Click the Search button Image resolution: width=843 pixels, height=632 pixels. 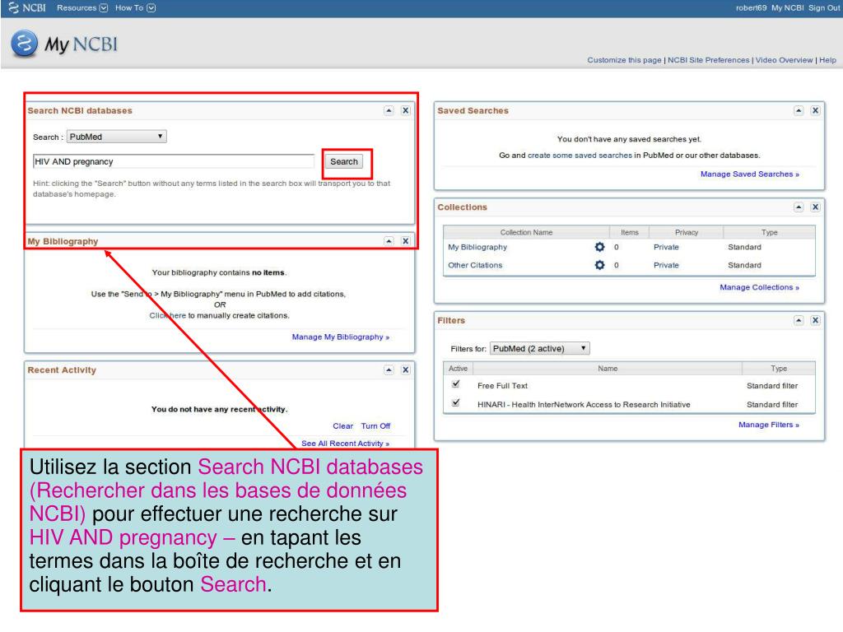tap(344, 161)
